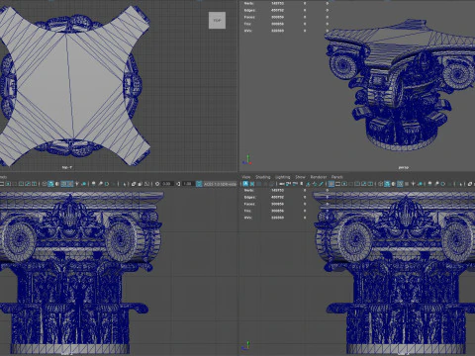Open the Show menu of the bottom-right viewport
The image size is (475, 356).
(x=300, y=177)
